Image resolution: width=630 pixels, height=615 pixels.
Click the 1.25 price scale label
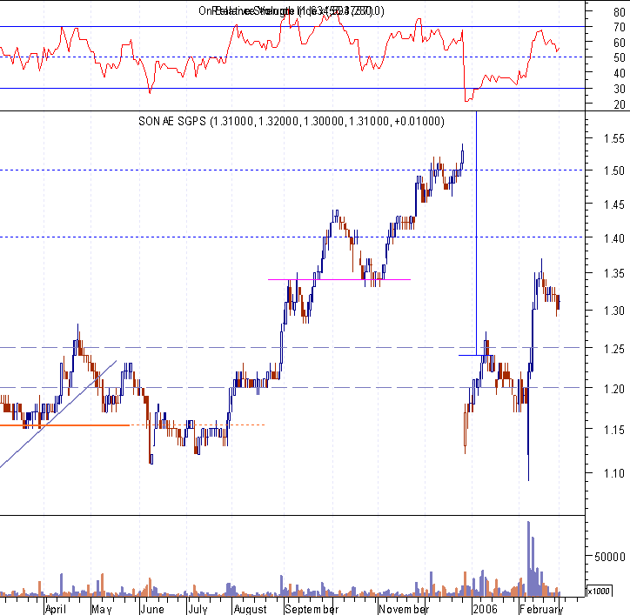tap(614, 349)
